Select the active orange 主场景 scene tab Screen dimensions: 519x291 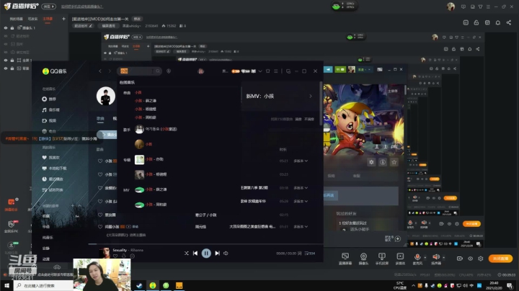(48, 19)
